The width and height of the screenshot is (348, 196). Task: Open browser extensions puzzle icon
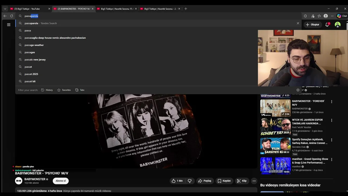tap(305, 16)
